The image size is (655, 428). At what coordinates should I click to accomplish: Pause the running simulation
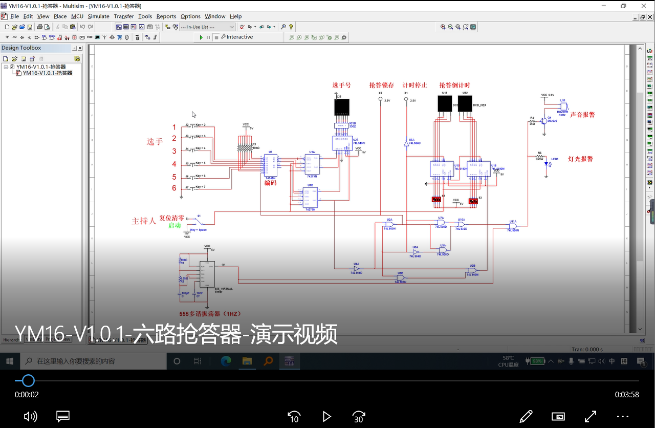tap(208, 36)
